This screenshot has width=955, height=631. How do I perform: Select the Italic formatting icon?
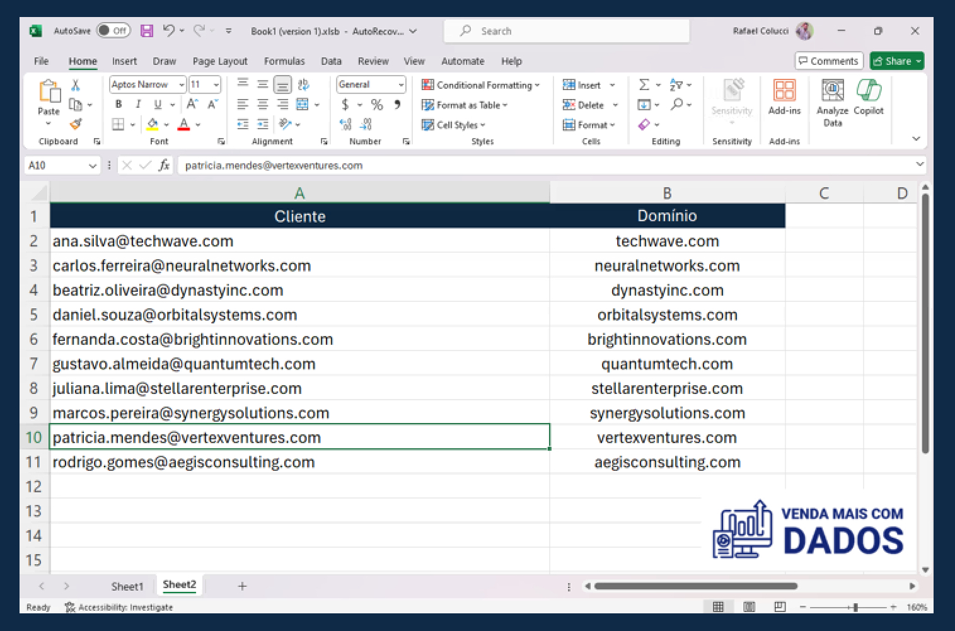[137, 104]
